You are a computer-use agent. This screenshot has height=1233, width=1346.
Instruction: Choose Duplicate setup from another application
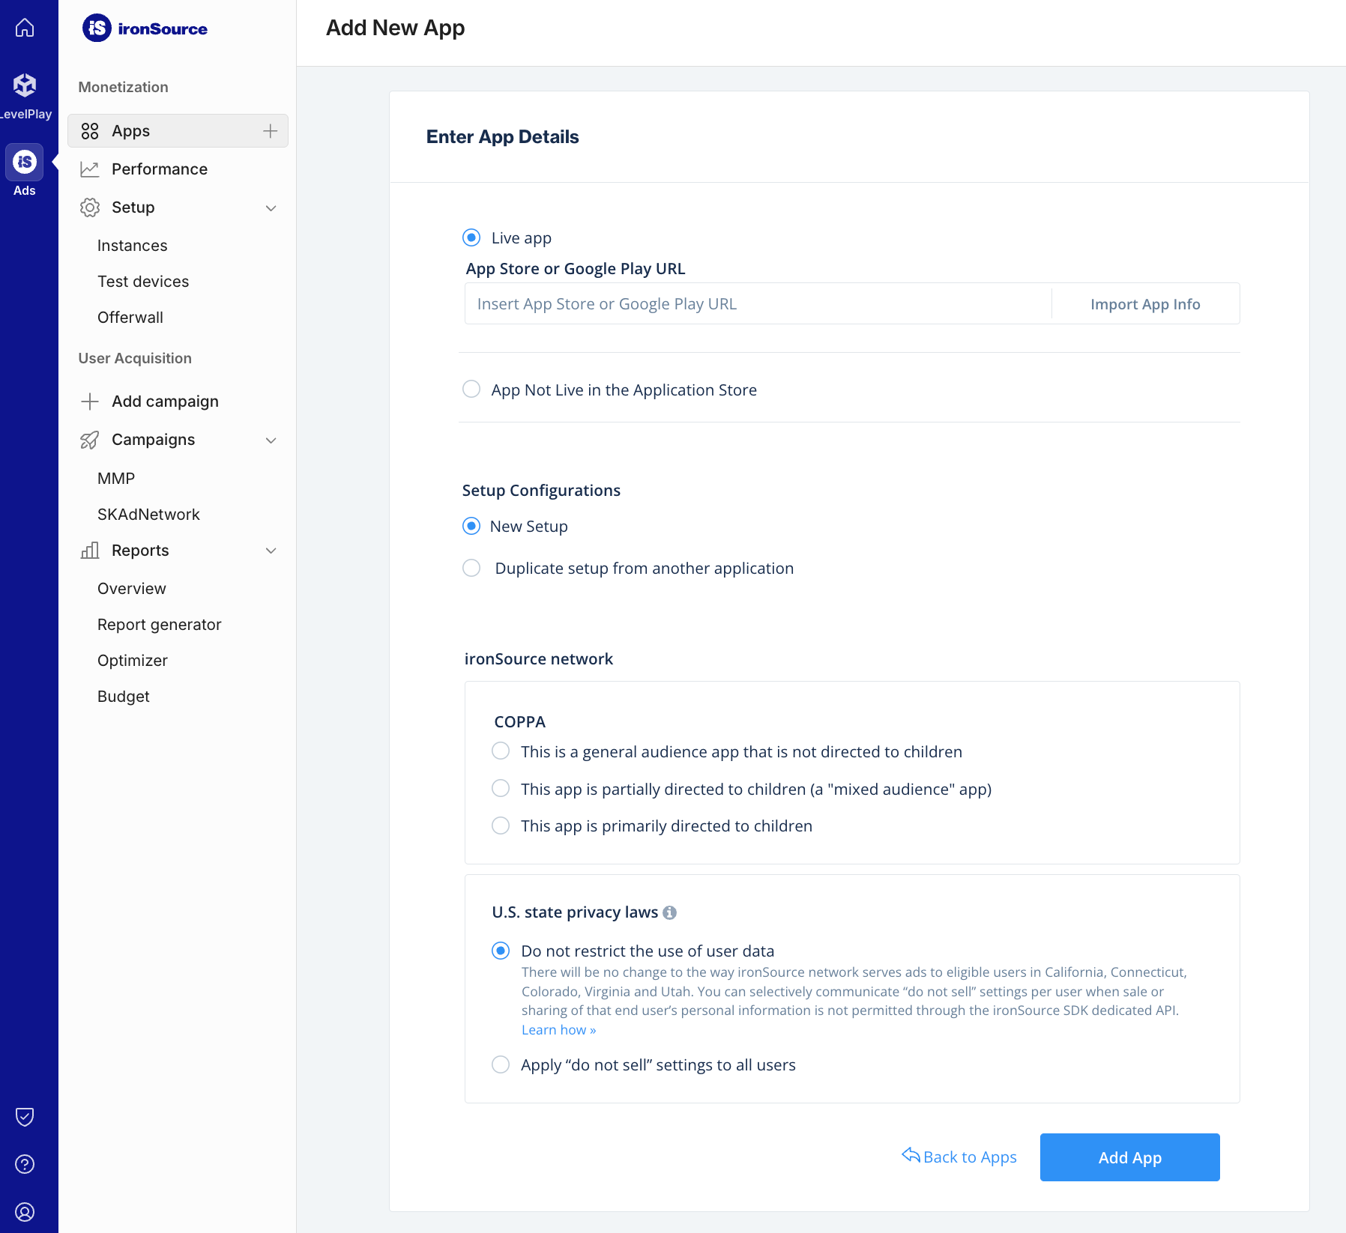point(471,569)
